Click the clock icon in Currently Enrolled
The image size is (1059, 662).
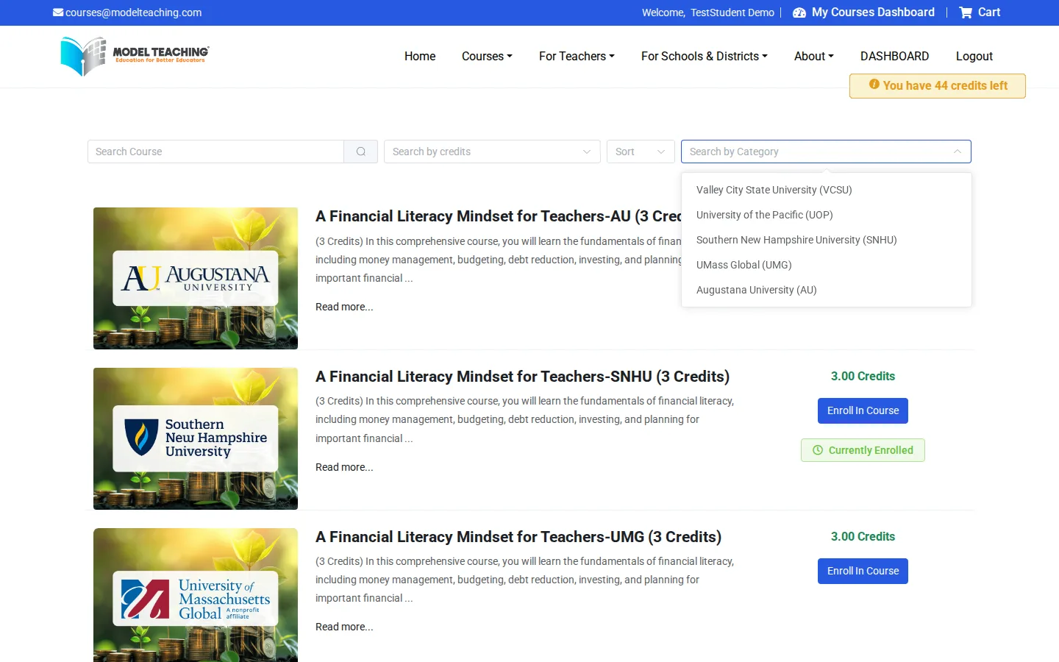click(818, 450)
